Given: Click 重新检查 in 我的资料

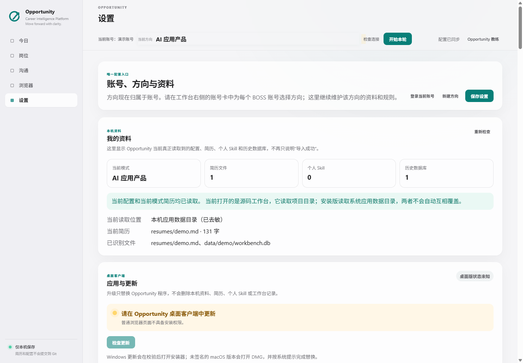Looking at the screenshot, I should click(x=482, y=132).
